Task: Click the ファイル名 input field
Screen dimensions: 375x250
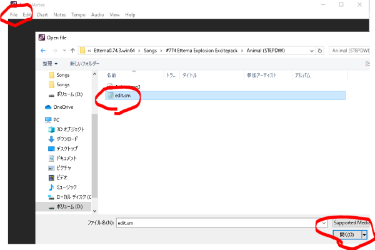Action: point(216,222)
